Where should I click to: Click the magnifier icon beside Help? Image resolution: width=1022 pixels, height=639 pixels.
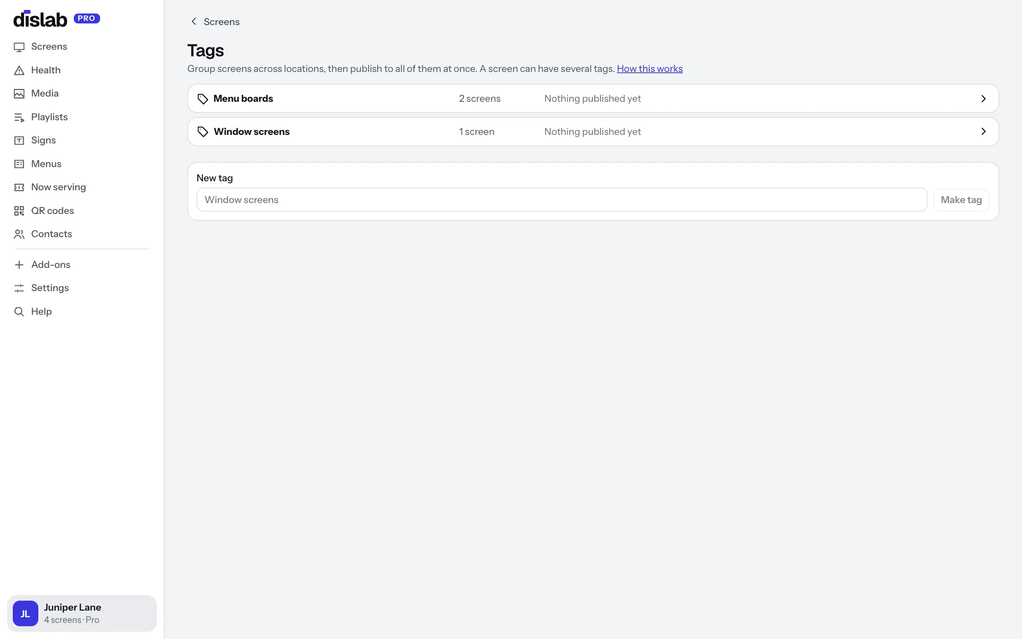pyautogui.click(x=19, y=312)
